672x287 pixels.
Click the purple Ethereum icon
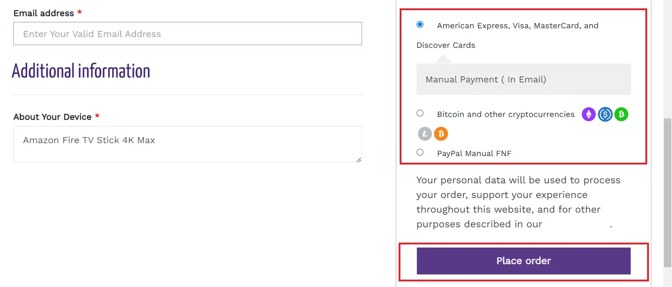(x=589, y=114)
